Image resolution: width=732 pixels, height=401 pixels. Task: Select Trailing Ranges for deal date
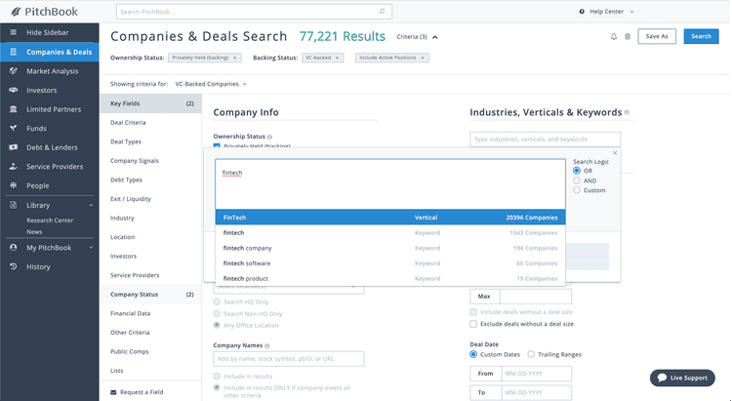click(x=531, y=354)
